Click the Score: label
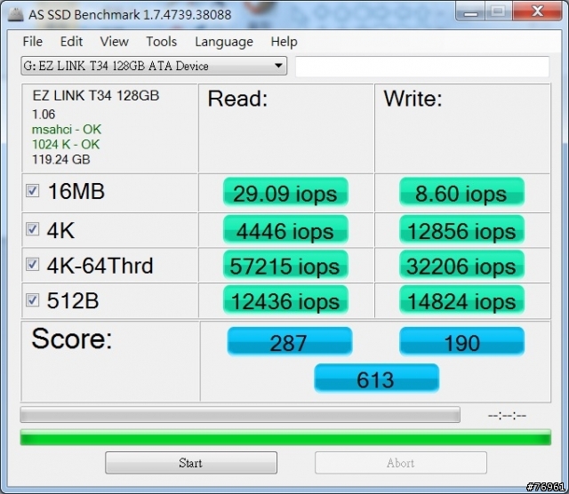 pyautogui.click(x=72, y=339)
